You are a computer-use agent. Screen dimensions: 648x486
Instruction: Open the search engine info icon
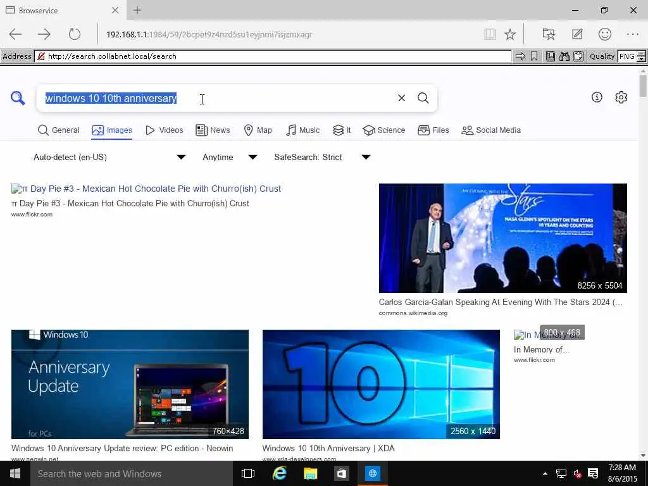point(597,97)
